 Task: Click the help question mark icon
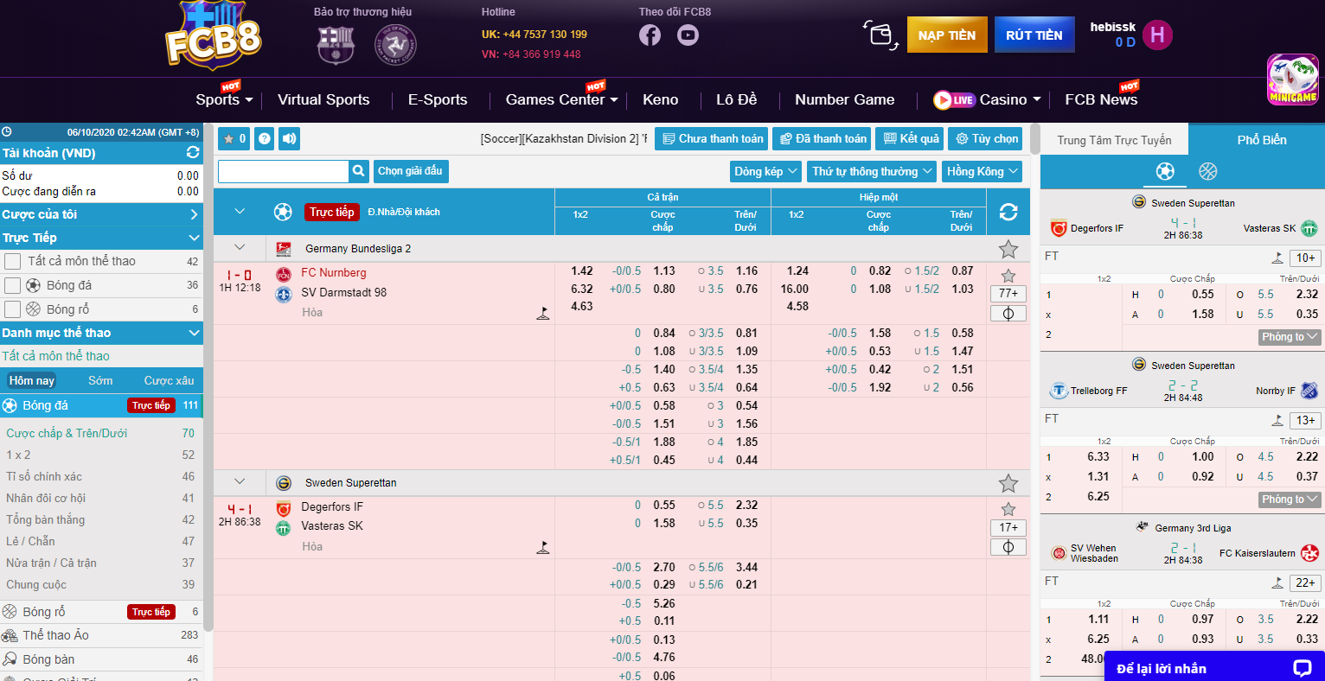pyautogui.click(x=265, y=138)
